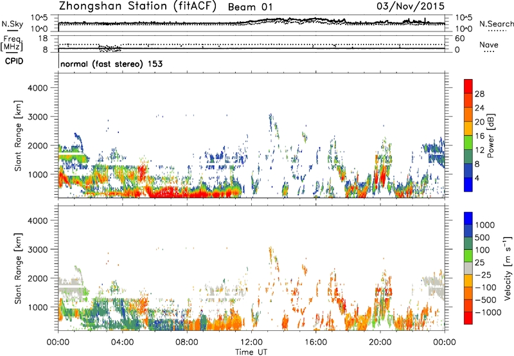This screenshot has width=514, height=356.
Task: Click the '1000' Velocity colorbar tick
Action: click(484, 225)
